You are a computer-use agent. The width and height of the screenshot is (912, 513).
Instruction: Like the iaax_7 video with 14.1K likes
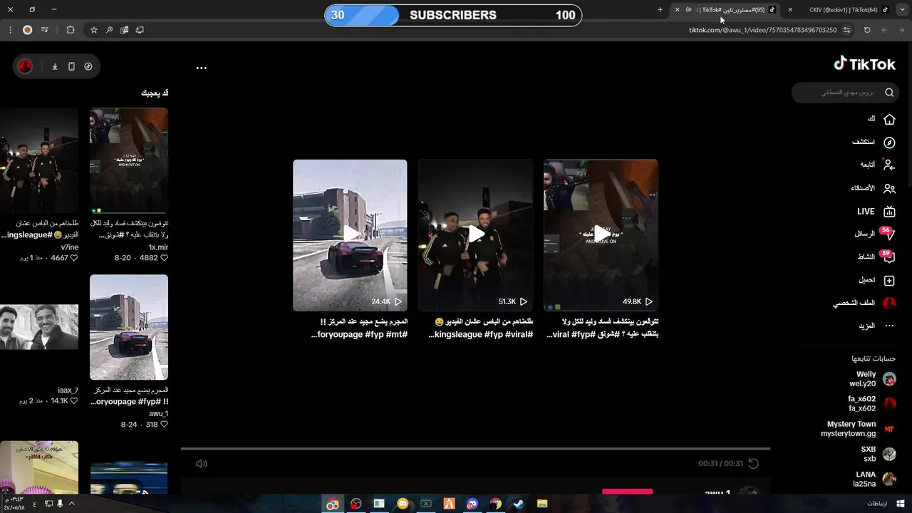74,401
